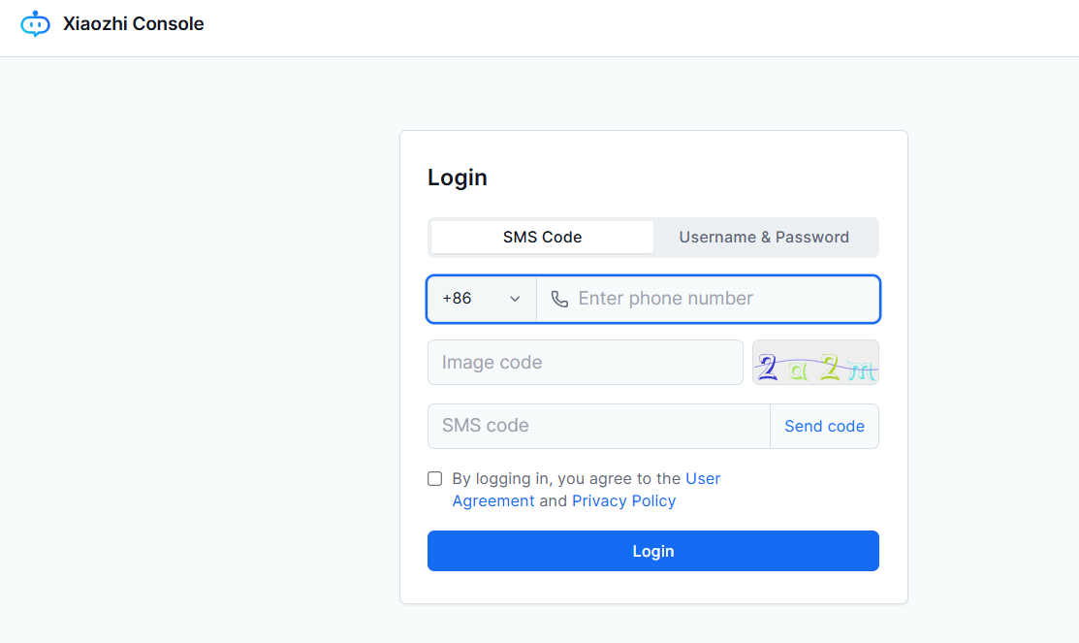Click the blue Login button

(653, 551)
